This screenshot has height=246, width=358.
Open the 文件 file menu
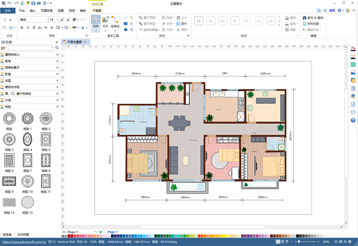(8, 10)
